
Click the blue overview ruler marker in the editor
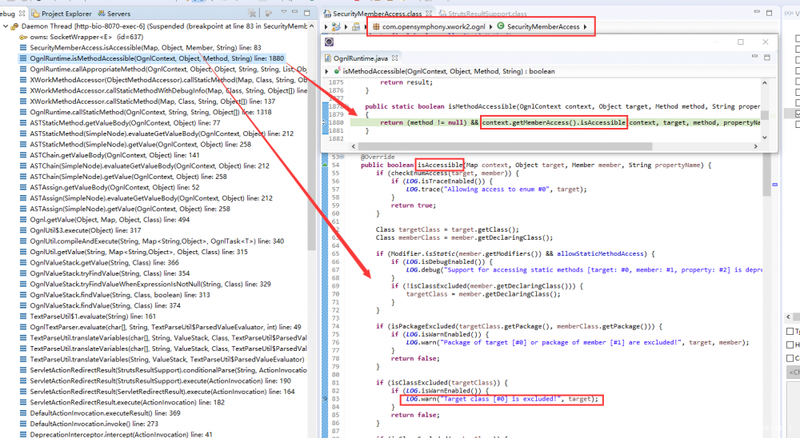click(x=775, y=184)
